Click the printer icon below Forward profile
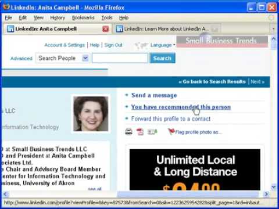The width and height of the screenshot is (279, 209). 128,132
